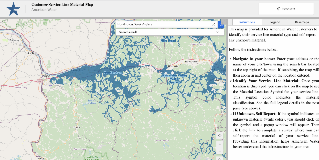Click the bold Huntington service area label
The image size is (319, 160).
(112, 73)
